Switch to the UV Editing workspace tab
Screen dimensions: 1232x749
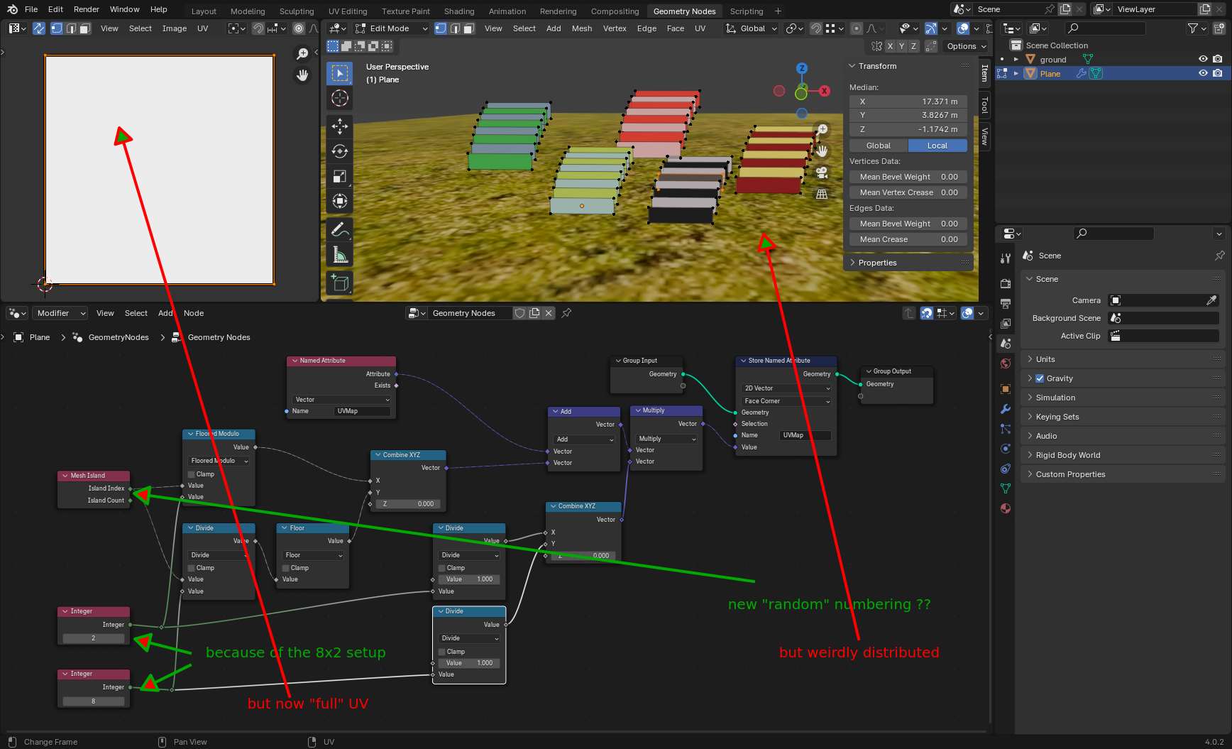(348, 11)
